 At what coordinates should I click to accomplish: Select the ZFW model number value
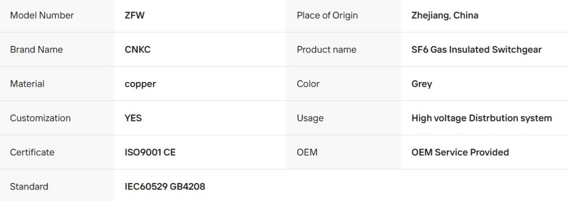click(134, 15)
